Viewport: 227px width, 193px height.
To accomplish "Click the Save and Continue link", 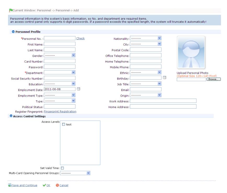I will tap(25, 185).
